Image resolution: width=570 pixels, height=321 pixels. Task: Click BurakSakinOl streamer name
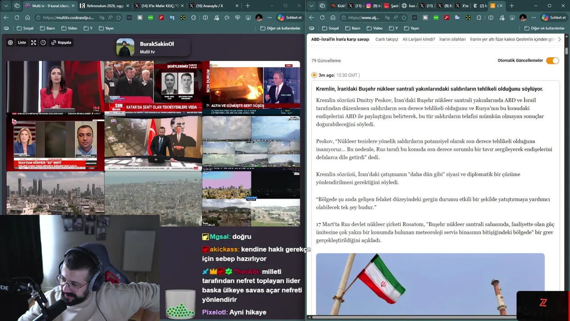click(157, 44)
